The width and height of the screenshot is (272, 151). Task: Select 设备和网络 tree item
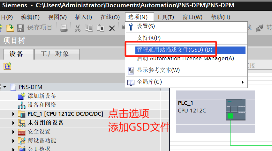[x=42, y=105]
